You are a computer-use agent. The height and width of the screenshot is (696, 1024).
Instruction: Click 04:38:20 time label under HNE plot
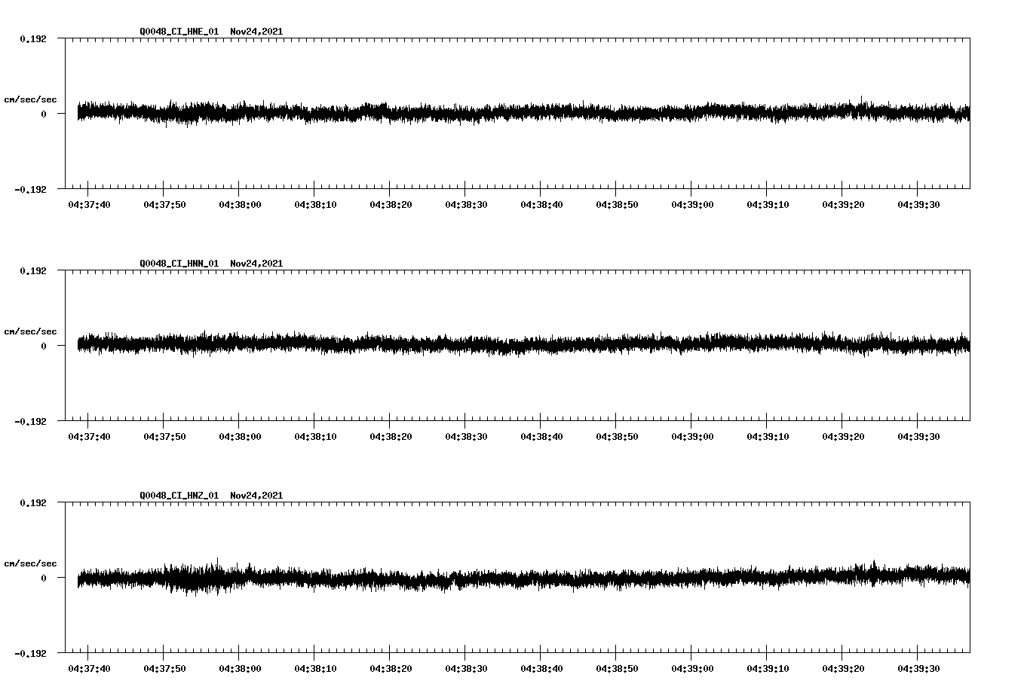[x=391, y=204]
